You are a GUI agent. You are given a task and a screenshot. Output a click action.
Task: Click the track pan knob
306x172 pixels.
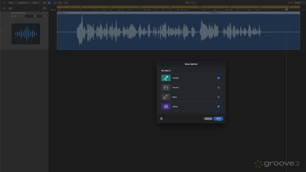pos(45,16)
